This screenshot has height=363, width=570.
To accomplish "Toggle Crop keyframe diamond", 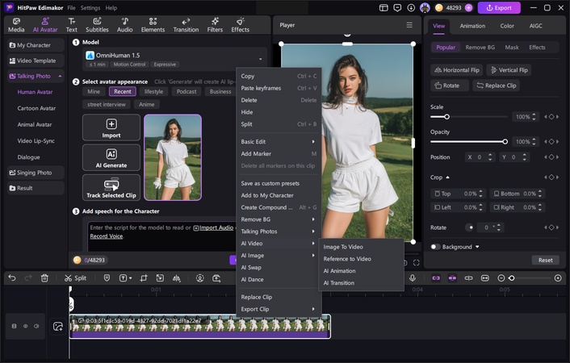I will [551, 177].
